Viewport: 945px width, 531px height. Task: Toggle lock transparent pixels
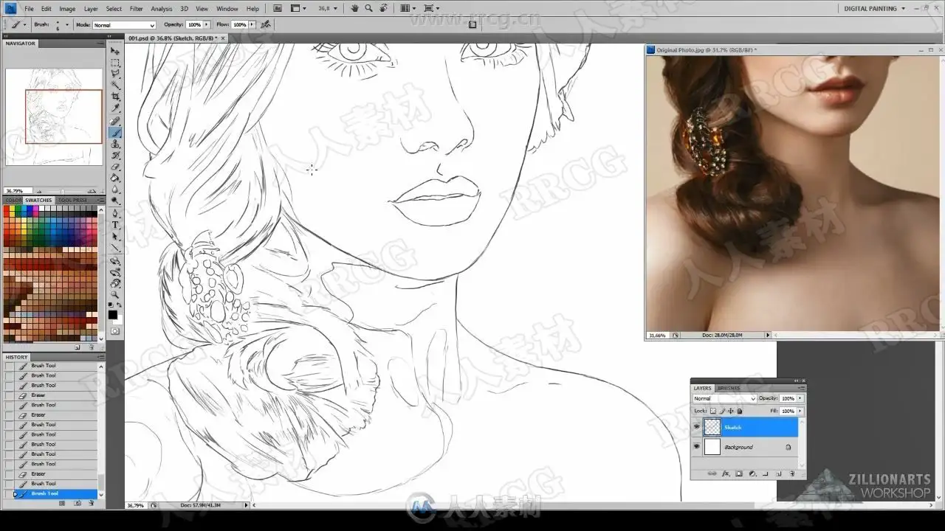(713, 411)
